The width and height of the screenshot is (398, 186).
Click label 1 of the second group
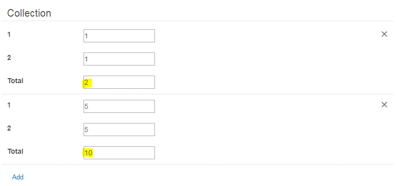pyautogui.click(x=9, y=105)
